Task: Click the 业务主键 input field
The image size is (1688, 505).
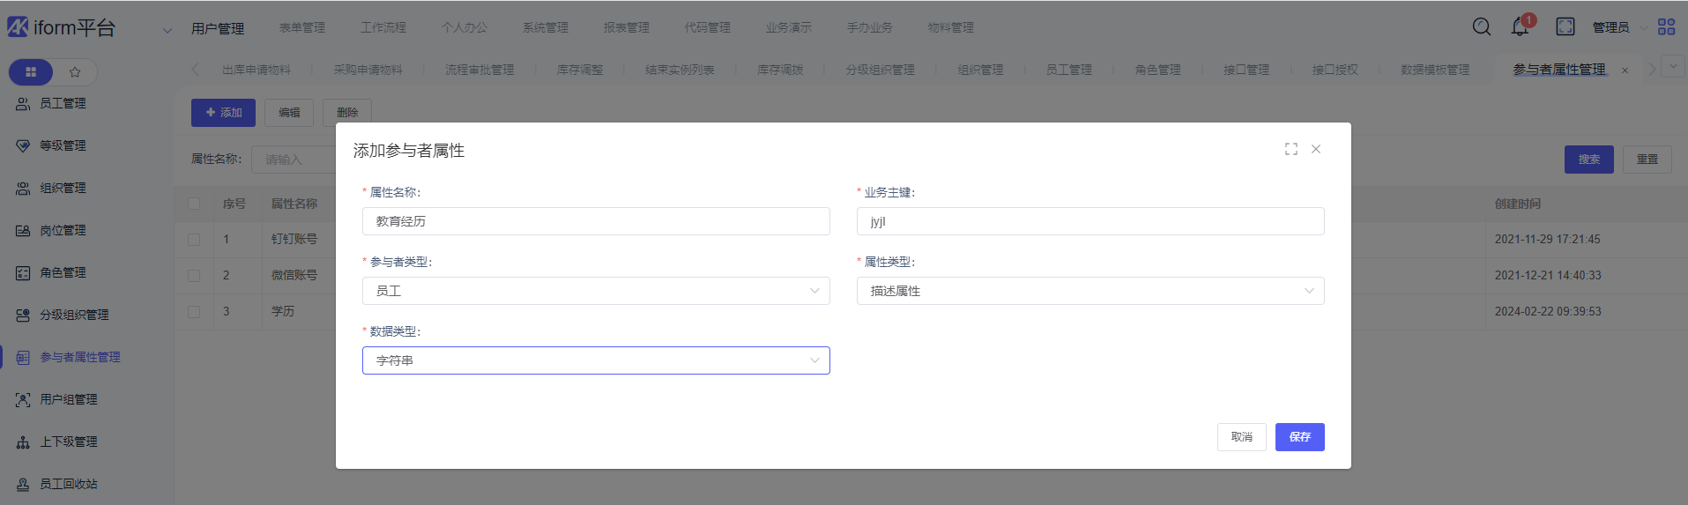Action: coord(1089,221)
